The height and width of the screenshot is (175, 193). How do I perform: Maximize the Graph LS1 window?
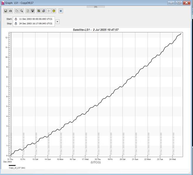pyautogui.click(x=179, y=3)
